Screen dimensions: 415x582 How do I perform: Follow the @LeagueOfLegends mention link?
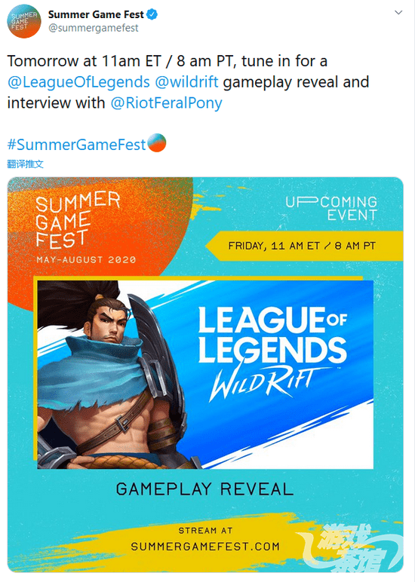click(x=78, y=82)
